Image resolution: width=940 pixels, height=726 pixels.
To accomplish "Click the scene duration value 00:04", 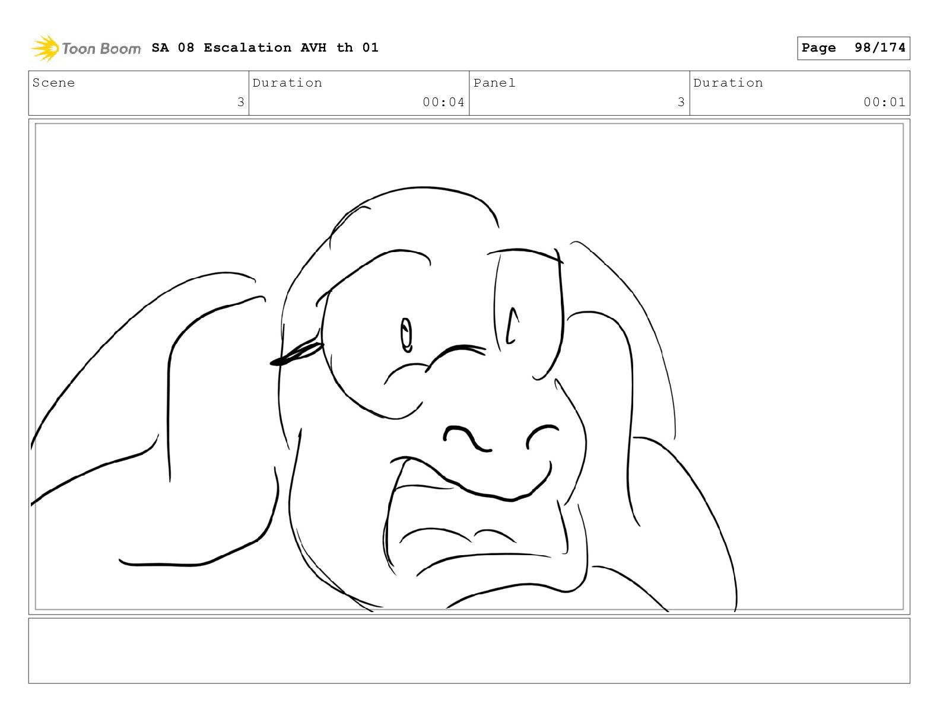I will coord(443,102).
